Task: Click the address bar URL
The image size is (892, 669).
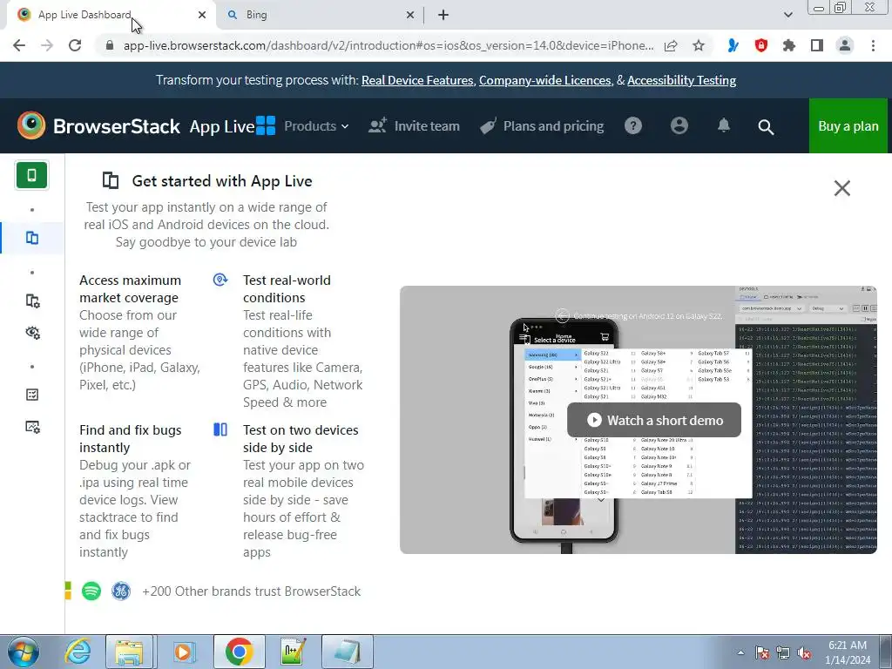Action: click(388, 45)
